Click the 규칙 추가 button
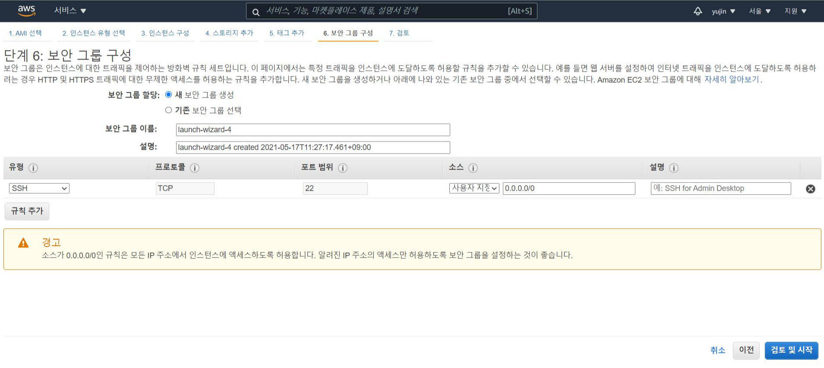 click(27, 211)
